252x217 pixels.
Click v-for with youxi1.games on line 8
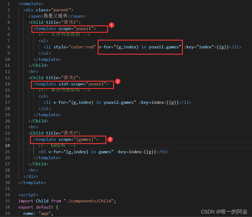coord(140,47)
